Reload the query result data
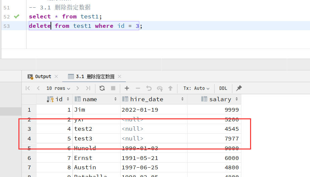This screenshot has width=310, height=177. pos(102,88)
